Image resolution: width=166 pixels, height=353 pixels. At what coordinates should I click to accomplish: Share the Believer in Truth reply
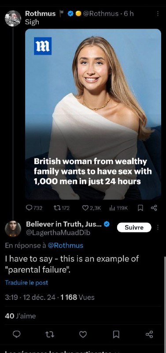(149, 334)
